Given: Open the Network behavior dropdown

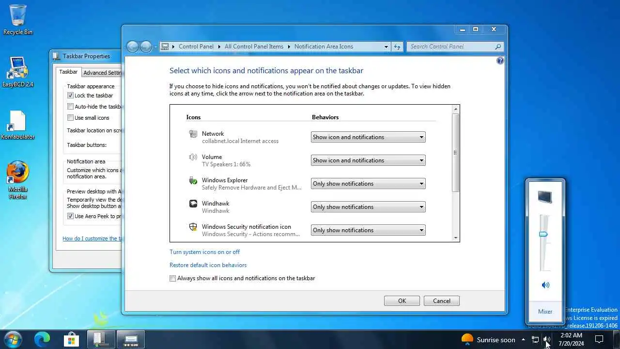Looking at the screenshot, I should coord(368,137).
